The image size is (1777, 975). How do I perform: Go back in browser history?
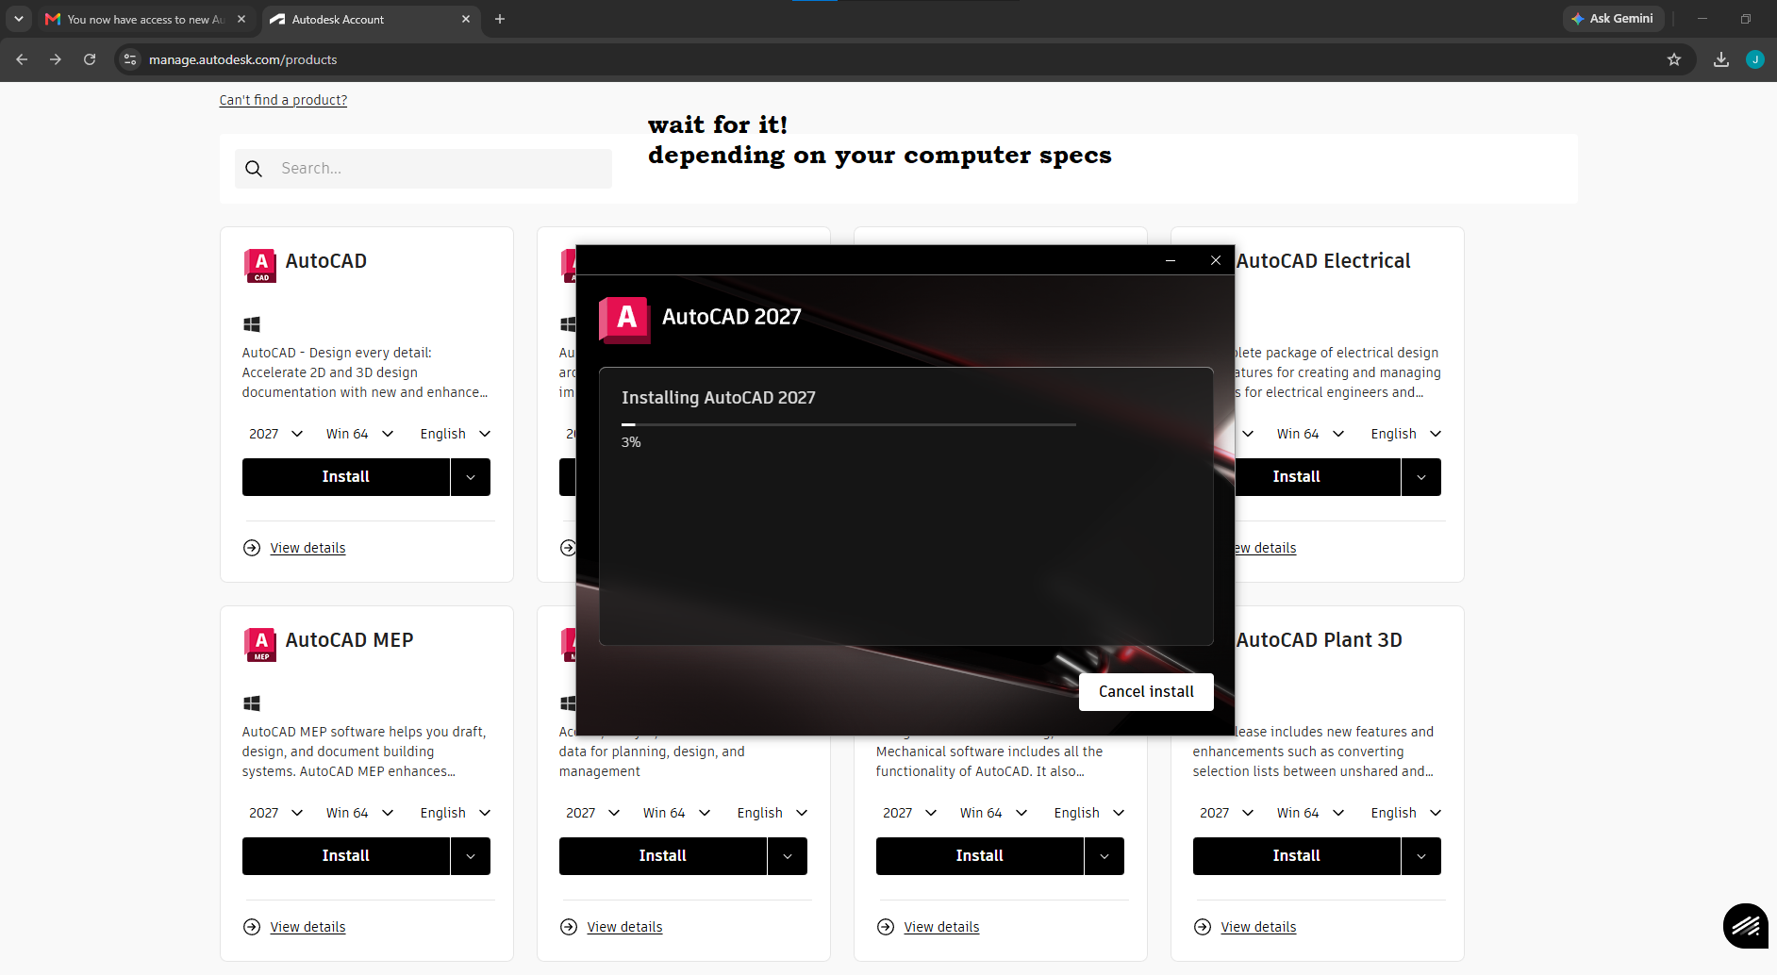[x=22, y=59]
